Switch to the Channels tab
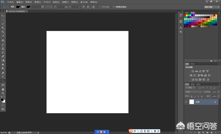Image resolution: width=221 pixels, height=134 pixels. (193, 84)
